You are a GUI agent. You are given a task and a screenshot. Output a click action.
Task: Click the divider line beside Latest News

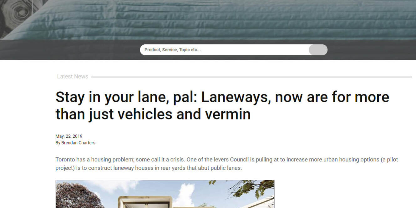(x=251, y=77)
